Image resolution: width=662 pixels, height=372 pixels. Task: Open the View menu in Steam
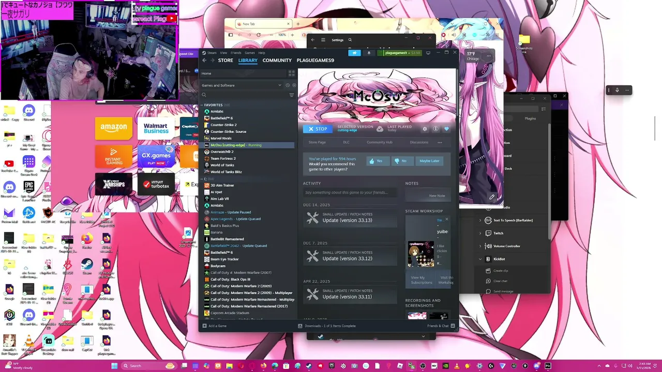coord(223,53)
